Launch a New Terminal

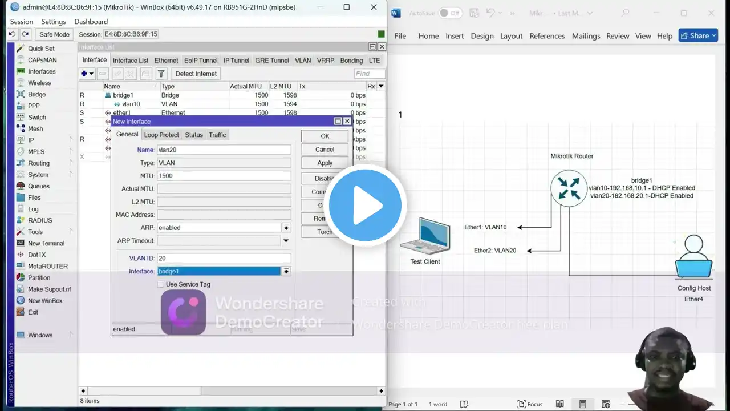(x=46, y=243)
